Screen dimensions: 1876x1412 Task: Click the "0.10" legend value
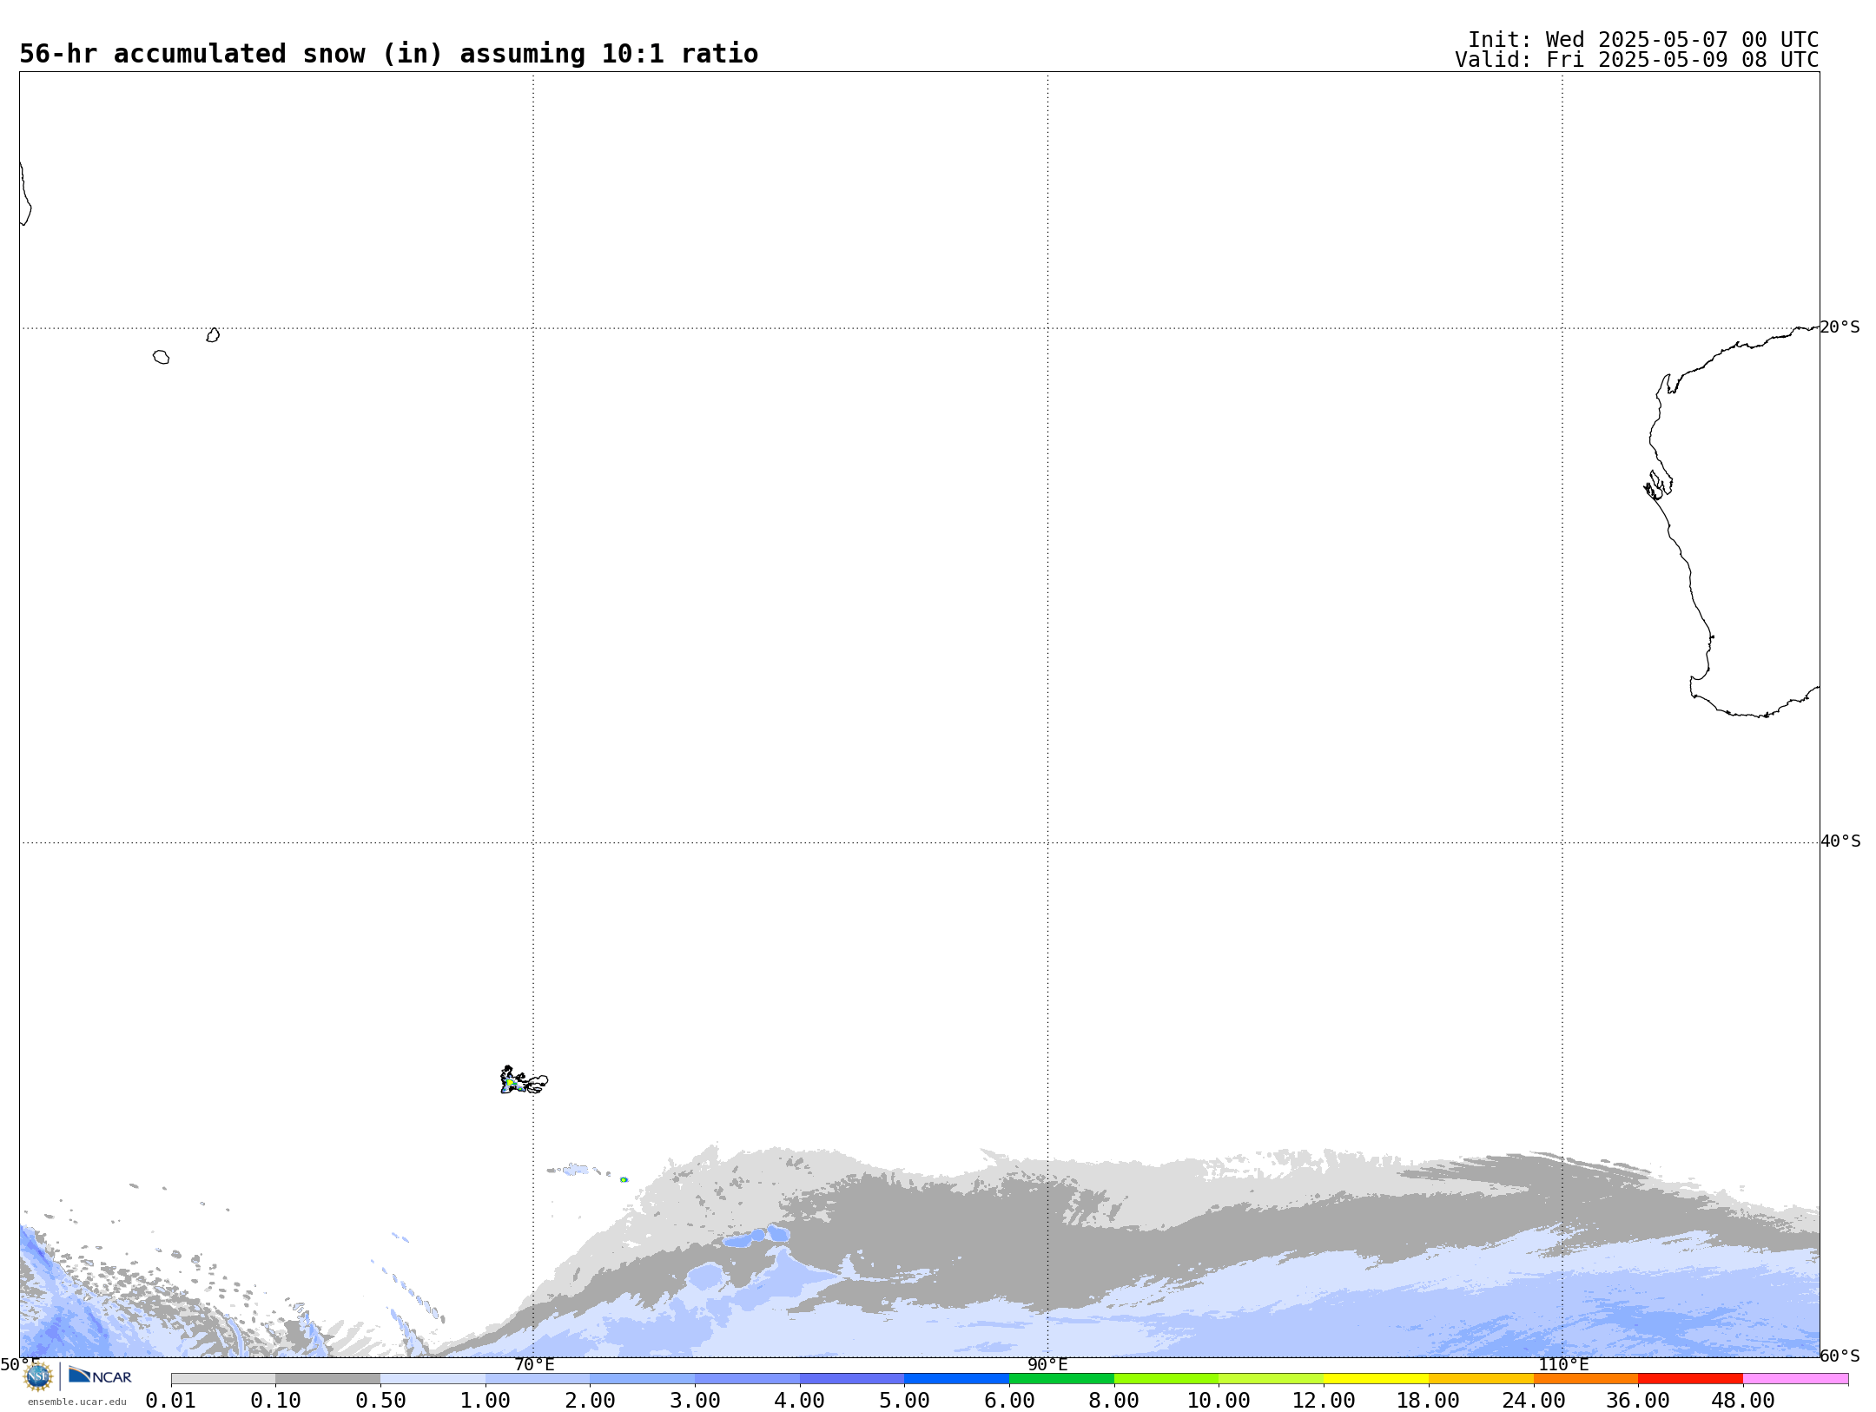point(275,1401)
